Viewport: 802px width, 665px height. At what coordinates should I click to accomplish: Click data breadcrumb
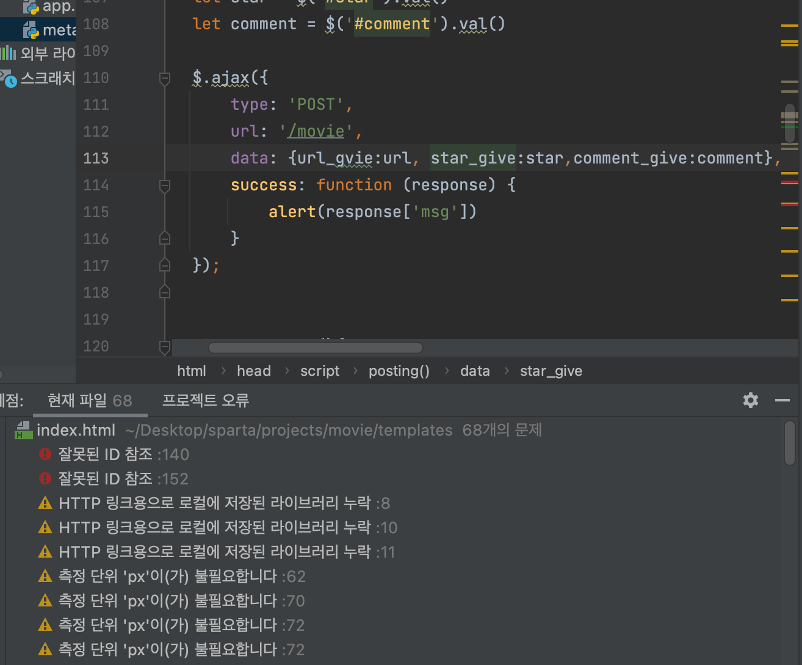pyautogui.click(x=475, y=371)
